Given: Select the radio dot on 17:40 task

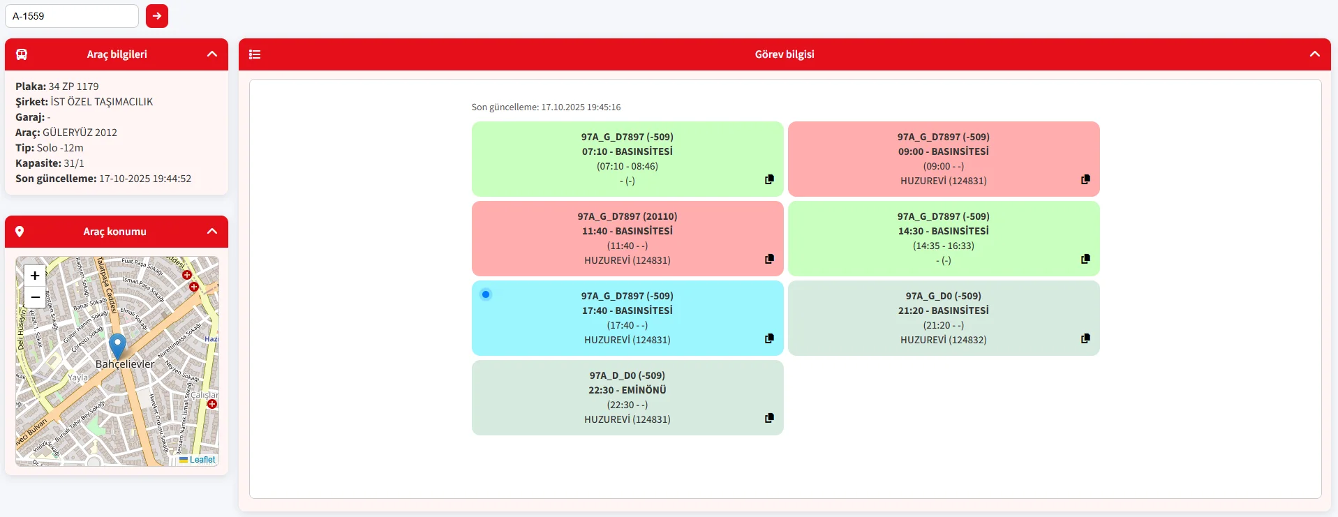Looking at the screenshot, I should [x=486, y=294].
